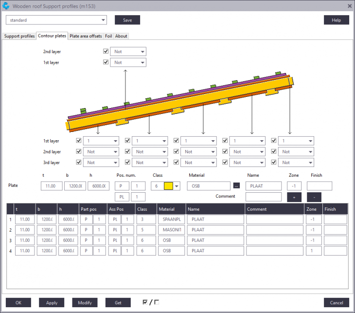
Task: Click the check-all checkboxes icon at bottom
Action: (x=145, y=302)
